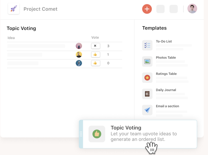This screenshot has height=155, width=208.
Task: Open the Project Comet document title
Action: pyautogui.click(x=41, y=9)
